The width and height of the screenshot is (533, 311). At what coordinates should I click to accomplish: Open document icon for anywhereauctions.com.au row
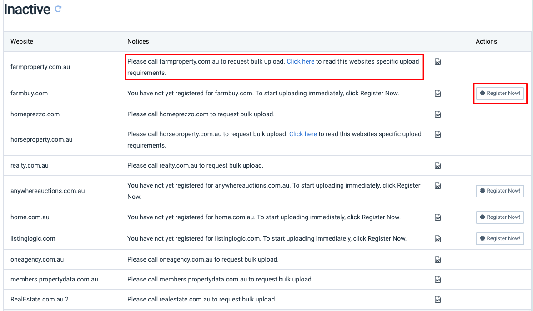click(x=438, y=186)
